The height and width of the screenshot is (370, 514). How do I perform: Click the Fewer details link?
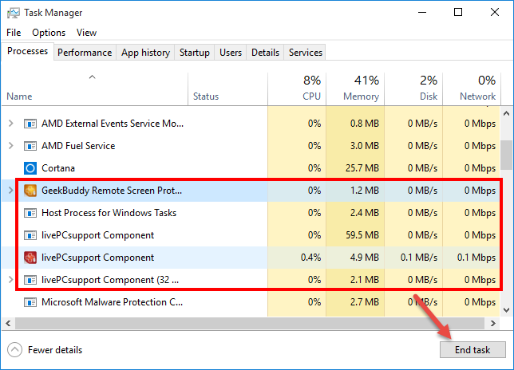pos(55,350)
